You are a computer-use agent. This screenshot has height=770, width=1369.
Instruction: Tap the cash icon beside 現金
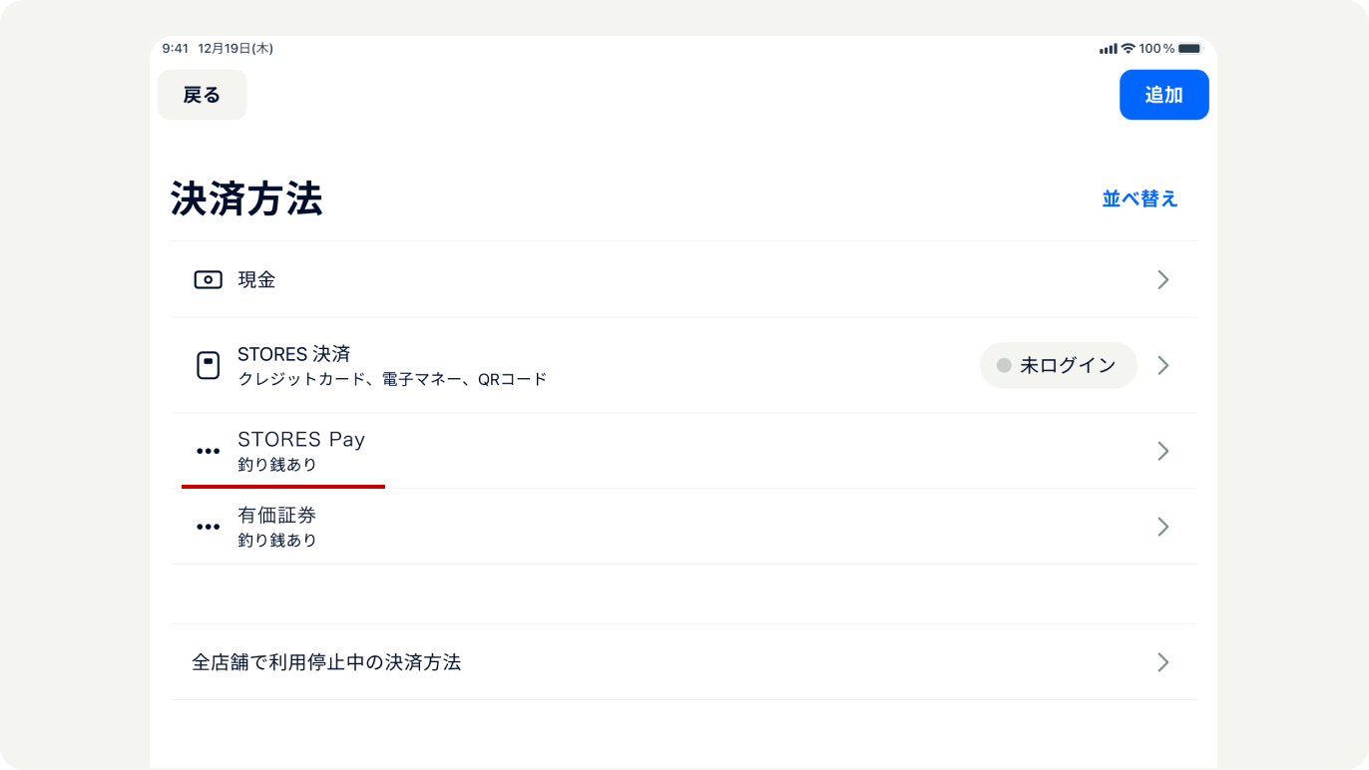(x=208, y=280)
